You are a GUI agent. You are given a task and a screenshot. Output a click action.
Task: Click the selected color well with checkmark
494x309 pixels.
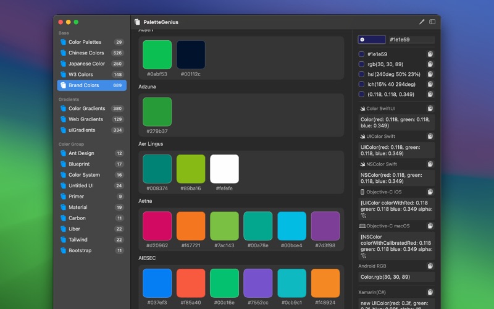pyautogui.click(x=371, y=40)
